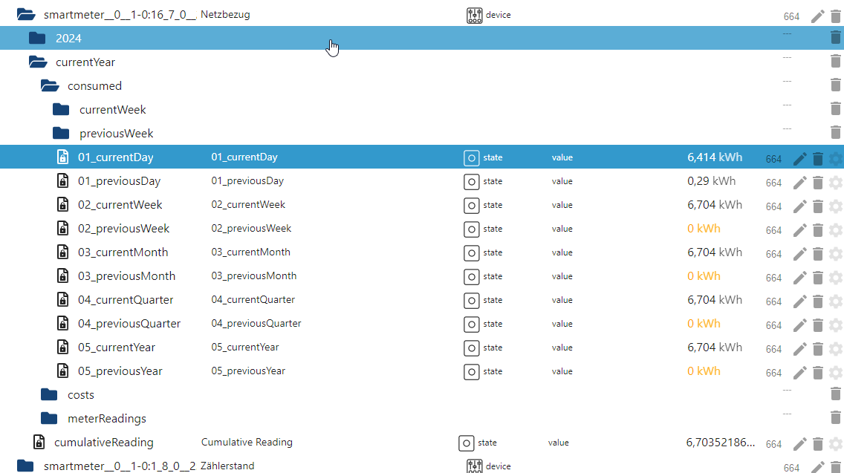Select the 05_currentYear tree row
Image resolution: width=844 pixels, height=473 pixels.
(422, 347)
